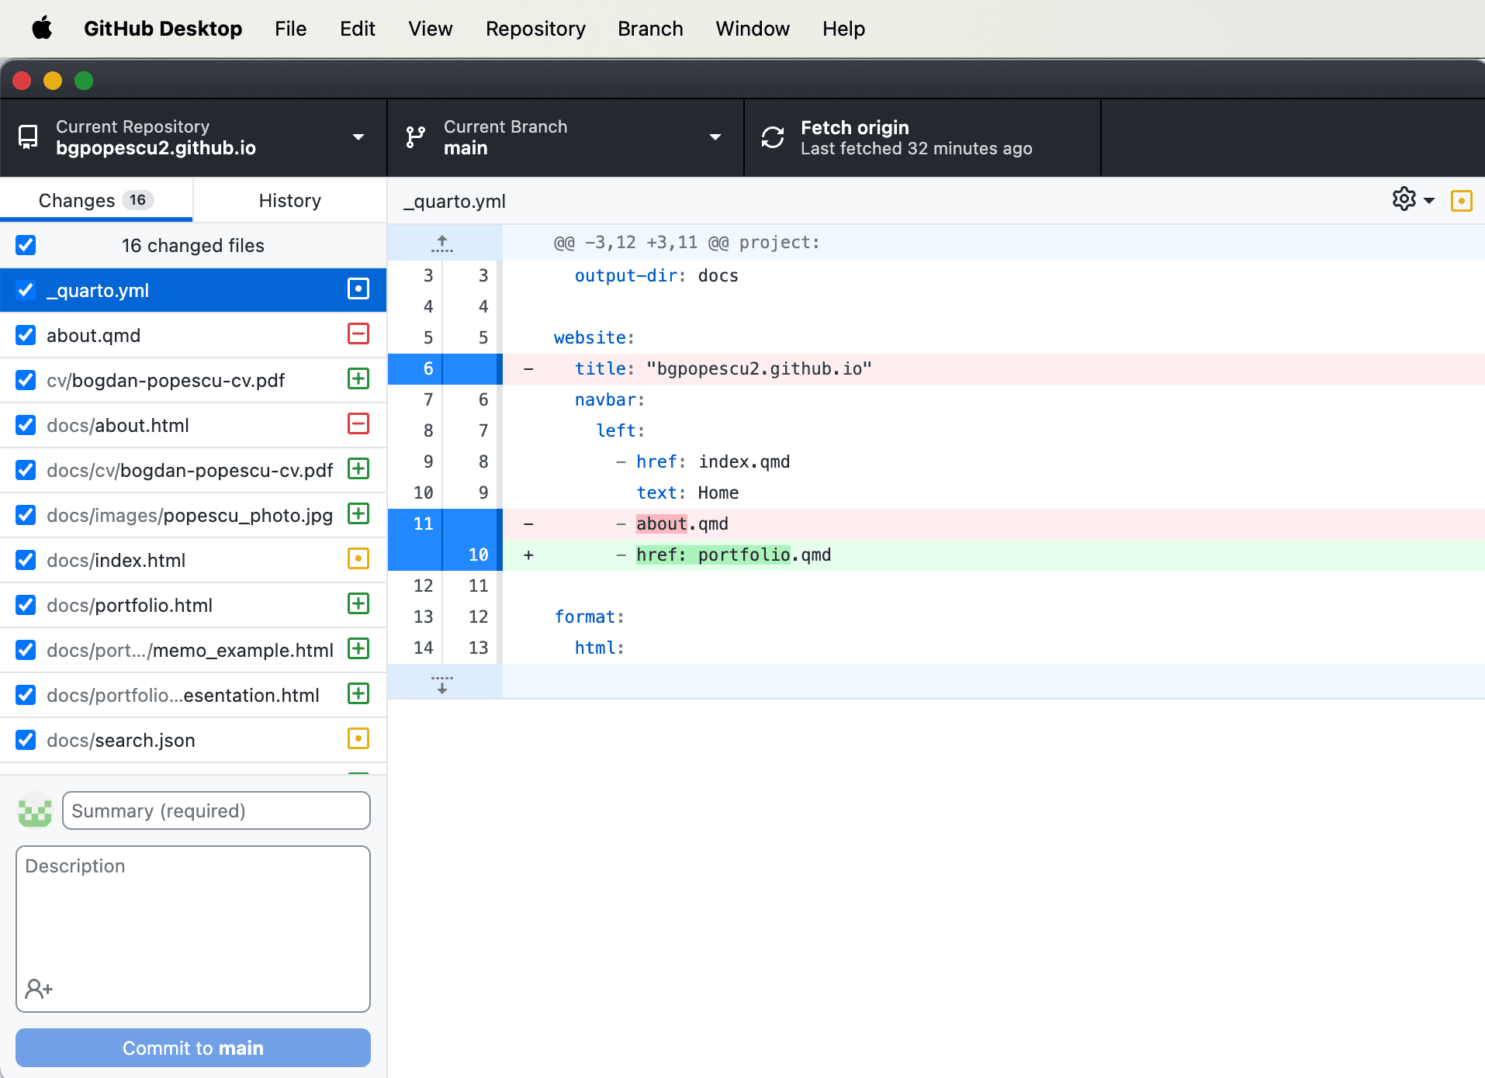Switch to the History tab
Image resolution: width=1485 pixels, height=1078 pixels.
[289, 201]
